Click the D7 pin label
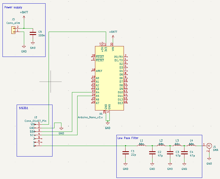The image size is (220, 179). coord(121,82)
